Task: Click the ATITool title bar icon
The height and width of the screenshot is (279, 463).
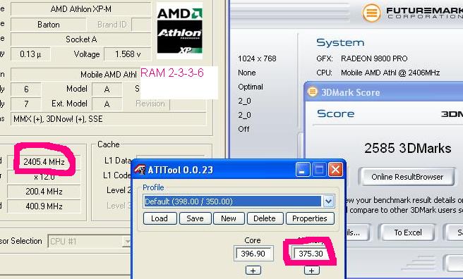Action: (x=140, y=170)
